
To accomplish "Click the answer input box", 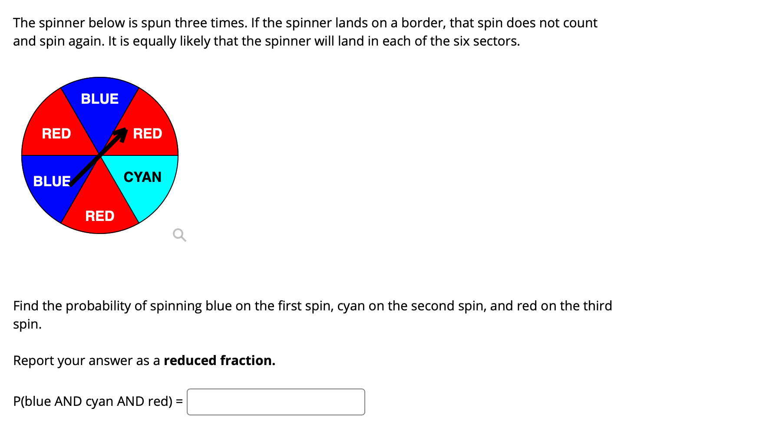I will tap(275, 402).
